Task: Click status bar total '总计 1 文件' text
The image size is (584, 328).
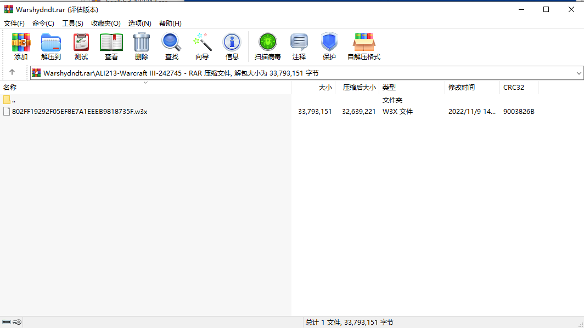Action: pos(349,322)
